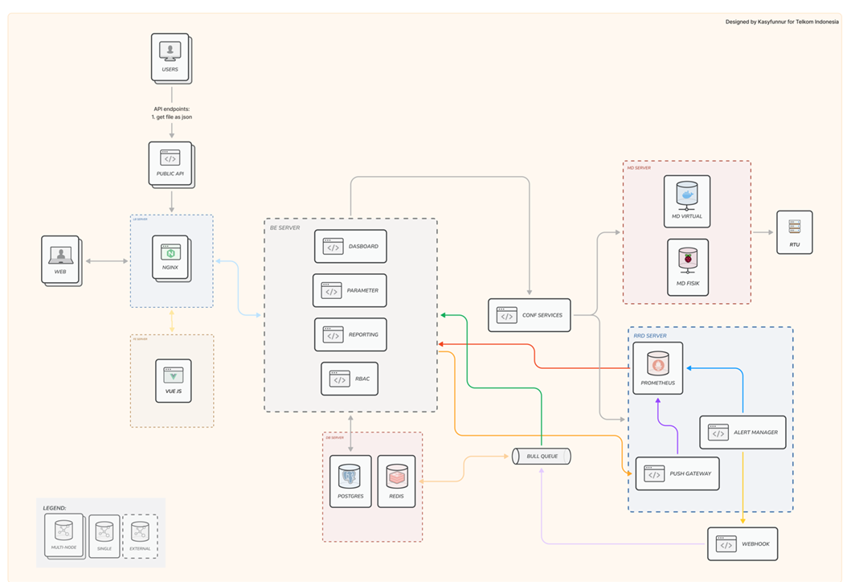Click the VUE JS node
This screenshot has height=582, width=847.
[174, 380]
